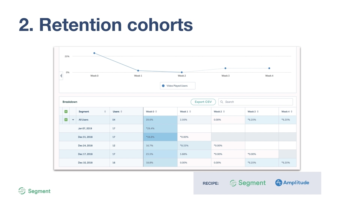Toggle Video Played Users legend item

177,86
